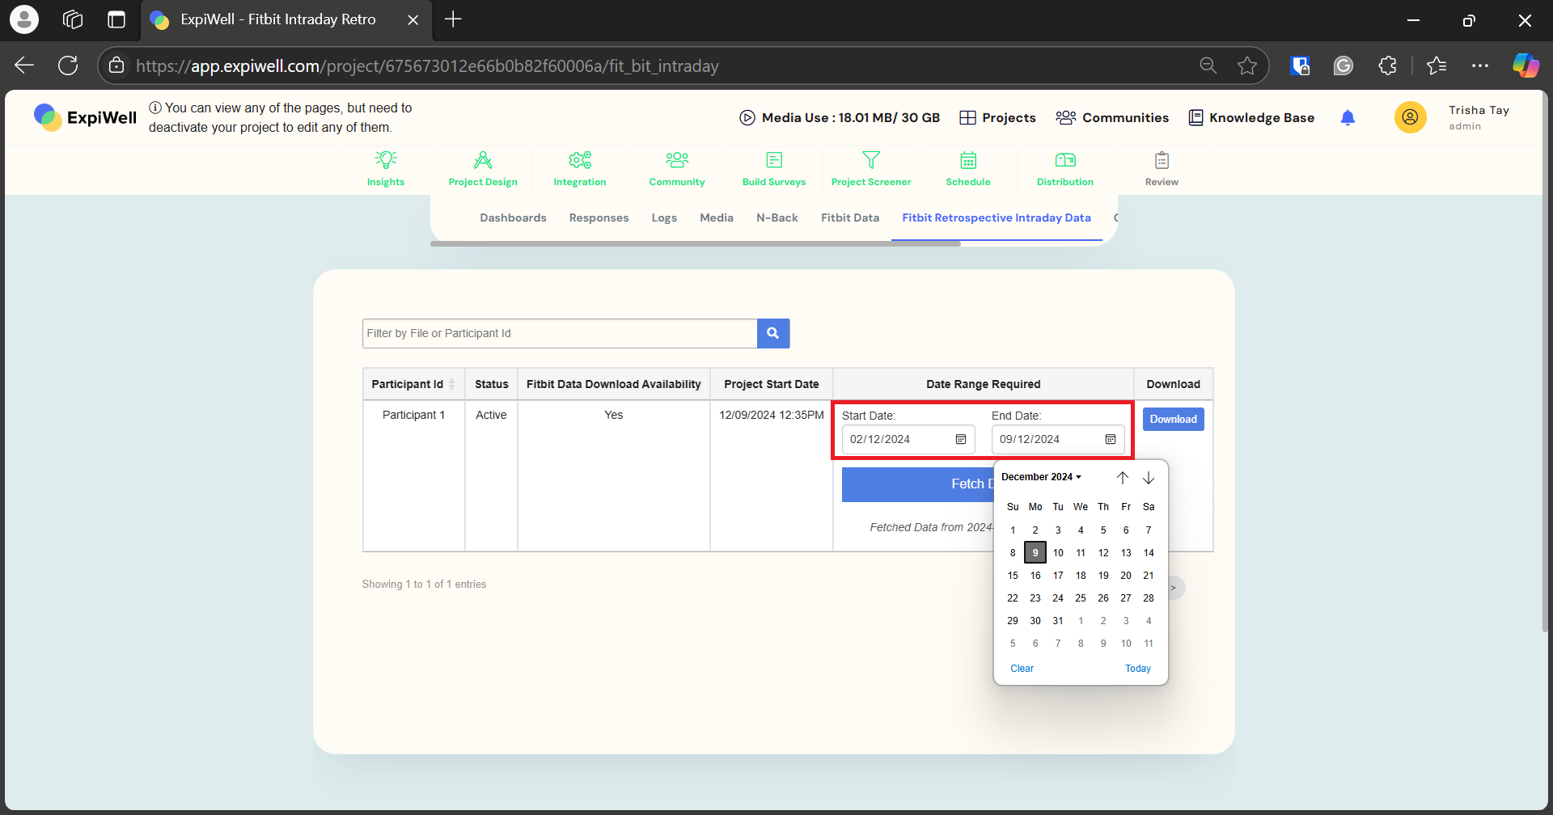The height and width of the screenshot is (815, 1553).
Task: Click the browser back arrow
Action: pyautogui.click(x=24, y=65)
